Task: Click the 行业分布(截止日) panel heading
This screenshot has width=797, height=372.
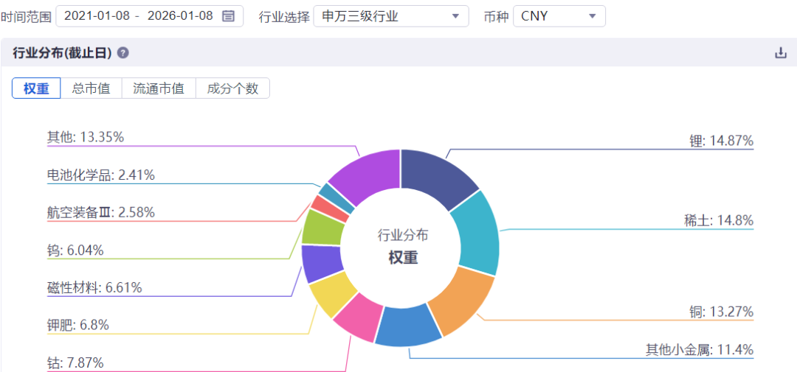Action: [x=62, y=53]
